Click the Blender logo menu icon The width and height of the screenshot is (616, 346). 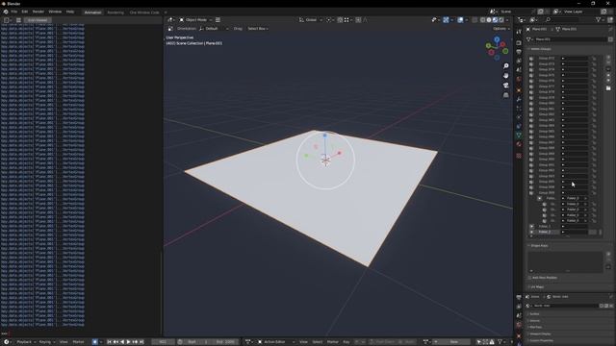(x=6, y=12)
